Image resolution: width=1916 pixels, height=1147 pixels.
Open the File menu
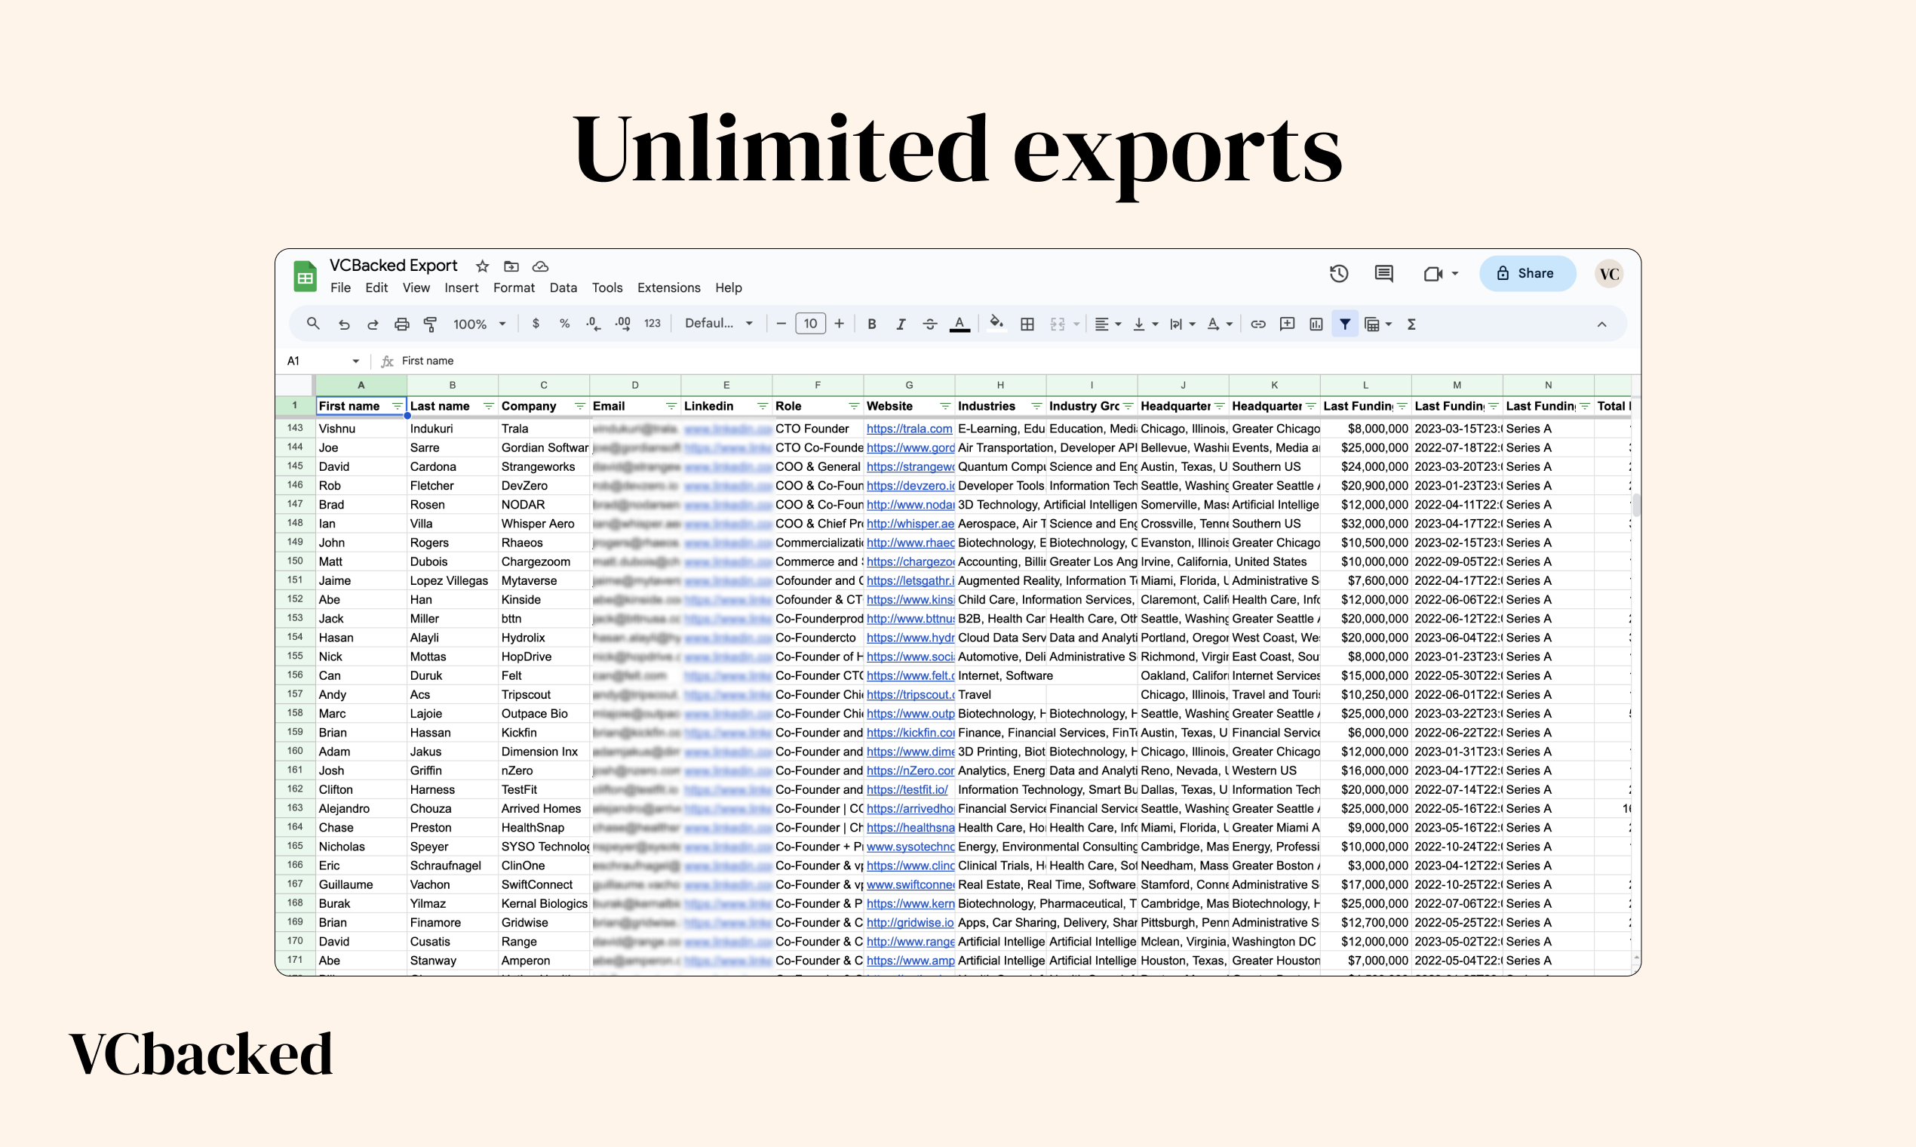click(340, 288)
